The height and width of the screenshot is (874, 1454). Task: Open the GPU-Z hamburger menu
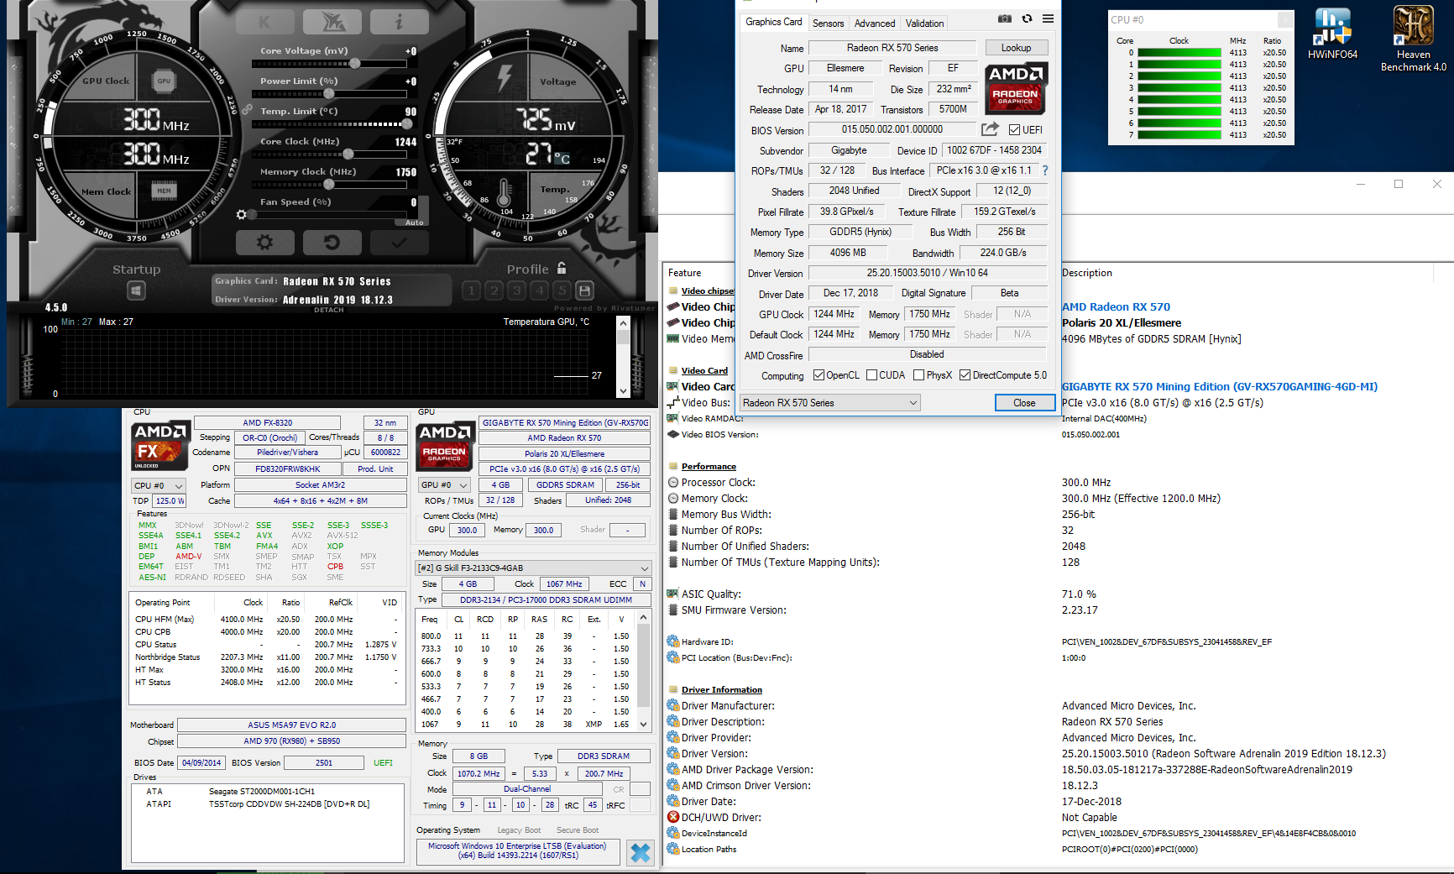click(x=1049, y=18)
